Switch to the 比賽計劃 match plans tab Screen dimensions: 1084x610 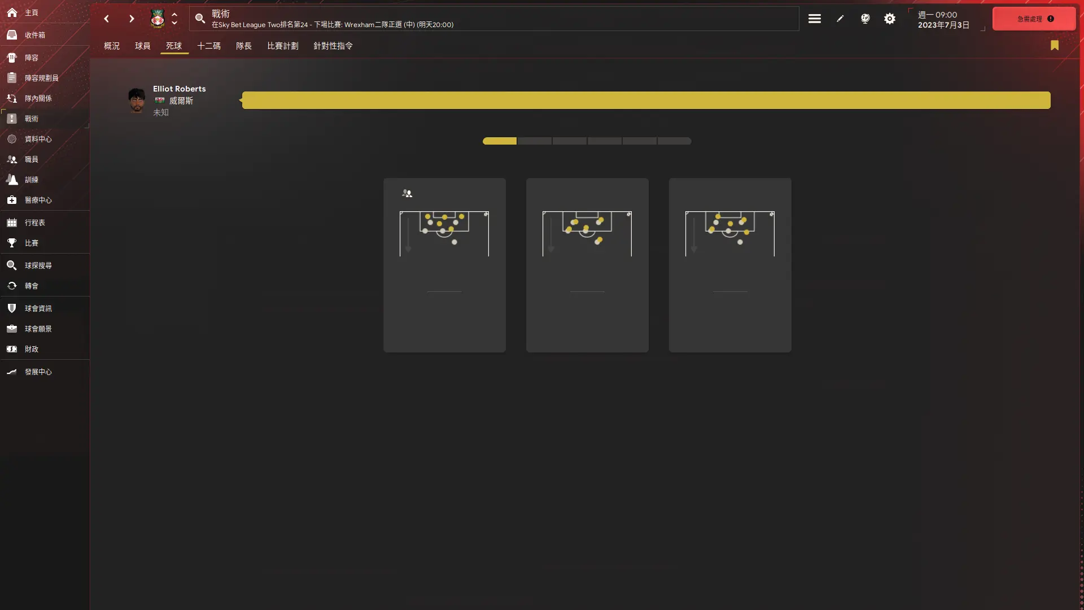pyautogui.click(x=283, y=46)
